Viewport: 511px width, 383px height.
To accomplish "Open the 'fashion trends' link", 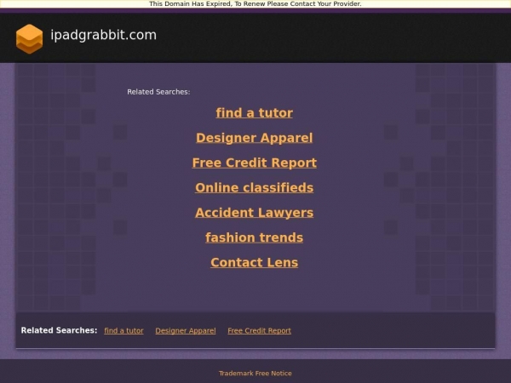I will coord(254,237).
